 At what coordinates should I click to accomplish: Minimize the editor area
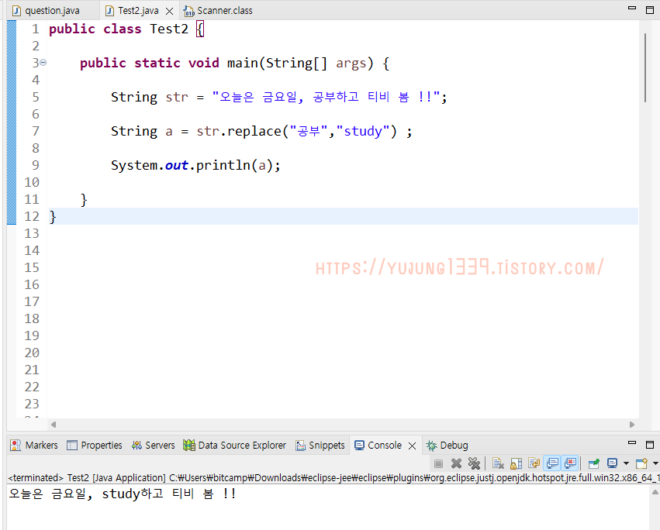click(632, 9)
